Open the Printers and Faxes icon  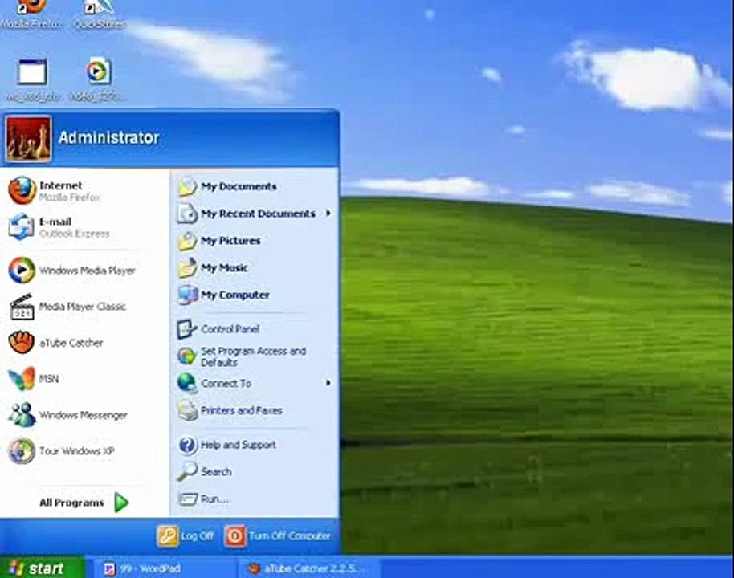click(187, 410)
